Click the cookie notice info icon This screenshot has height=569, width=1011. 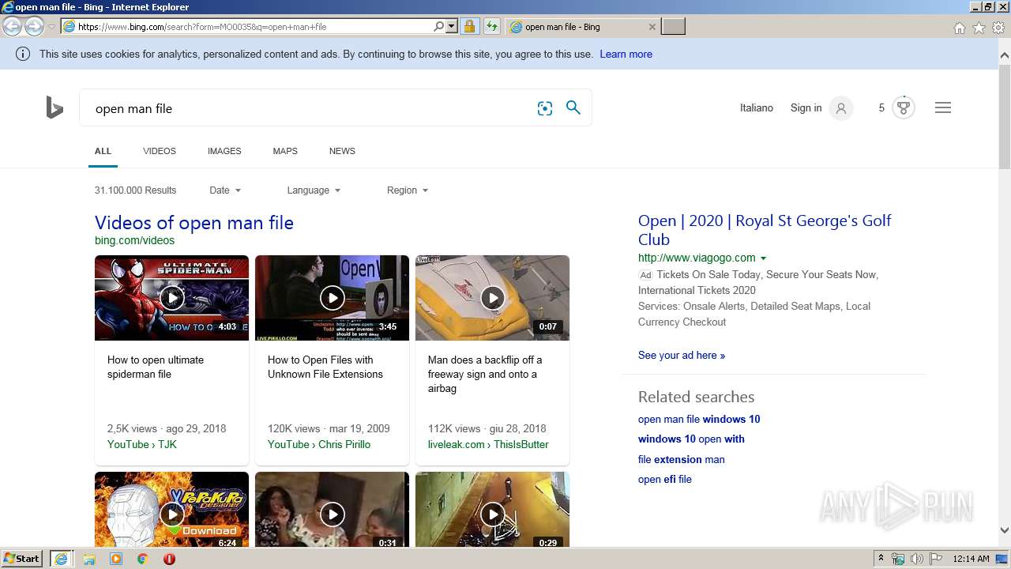(23, 54)
